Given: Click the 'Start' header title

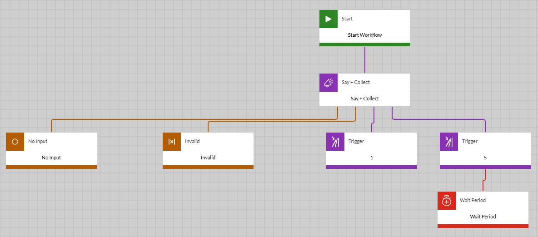Looking at the screenshot, I should coord(347,19).
